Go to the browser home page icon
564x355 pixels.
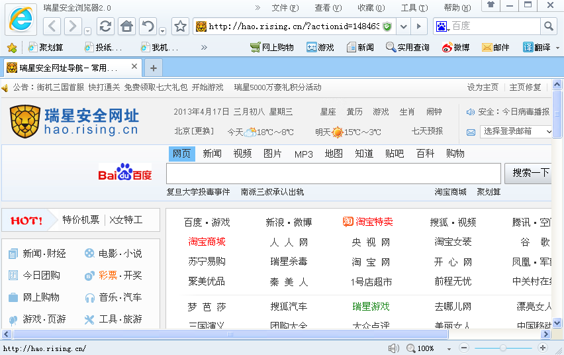coord(126,26)
